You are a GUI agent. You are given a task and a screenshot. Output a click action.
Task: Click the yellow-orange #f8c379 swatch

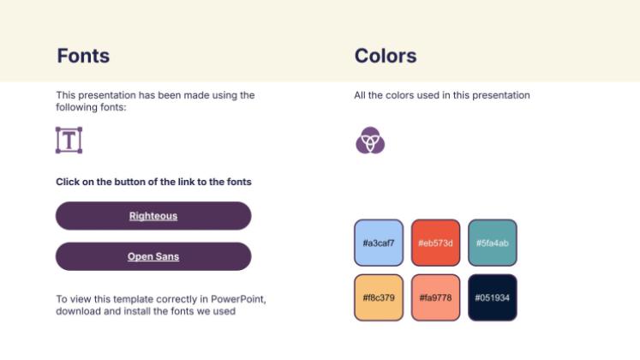click(378, 297)
